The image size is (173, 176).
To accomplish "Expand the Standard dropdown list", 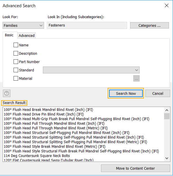I will [136, 70].
